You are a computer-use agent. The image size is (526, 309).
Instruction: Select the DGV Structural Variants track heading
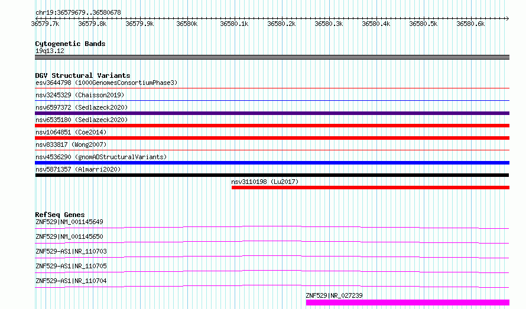pyautogui.click(x=83, y=75)
